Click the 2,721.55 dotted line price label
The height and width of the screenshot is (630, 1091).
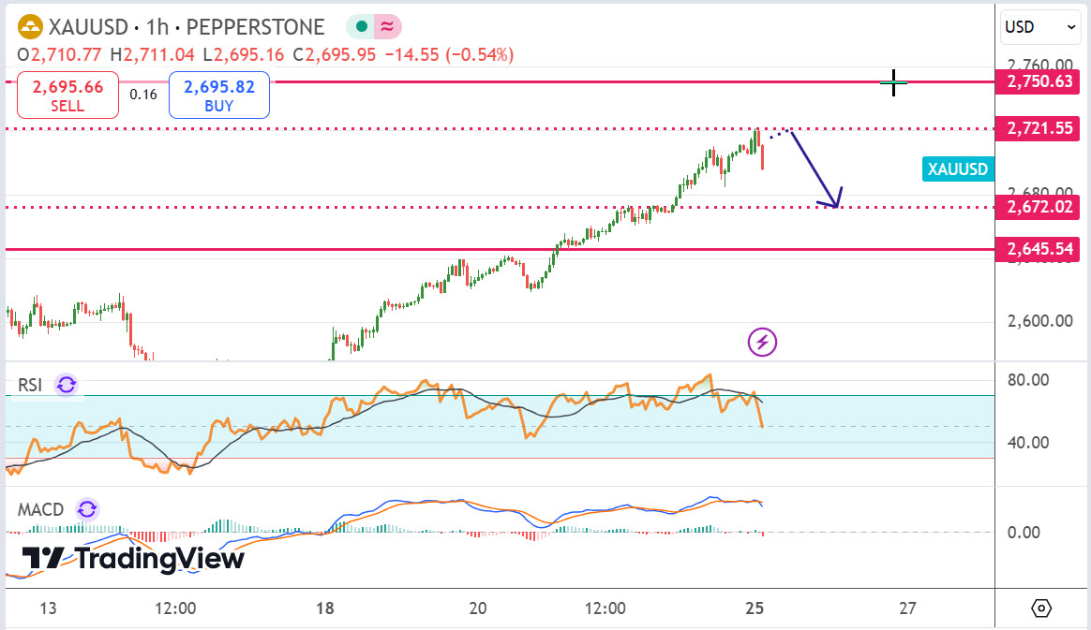(x=1039, y=128)
